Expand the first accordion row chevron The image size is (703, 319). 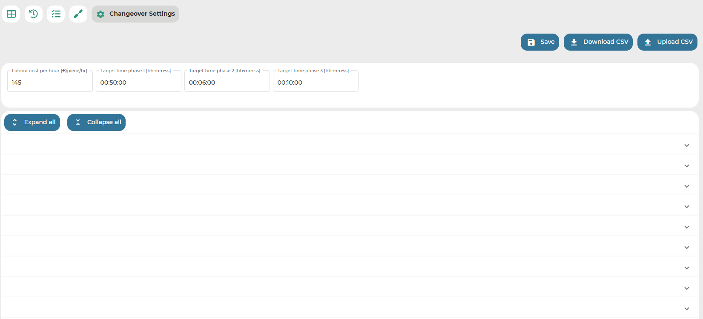(x=686, y=145)
